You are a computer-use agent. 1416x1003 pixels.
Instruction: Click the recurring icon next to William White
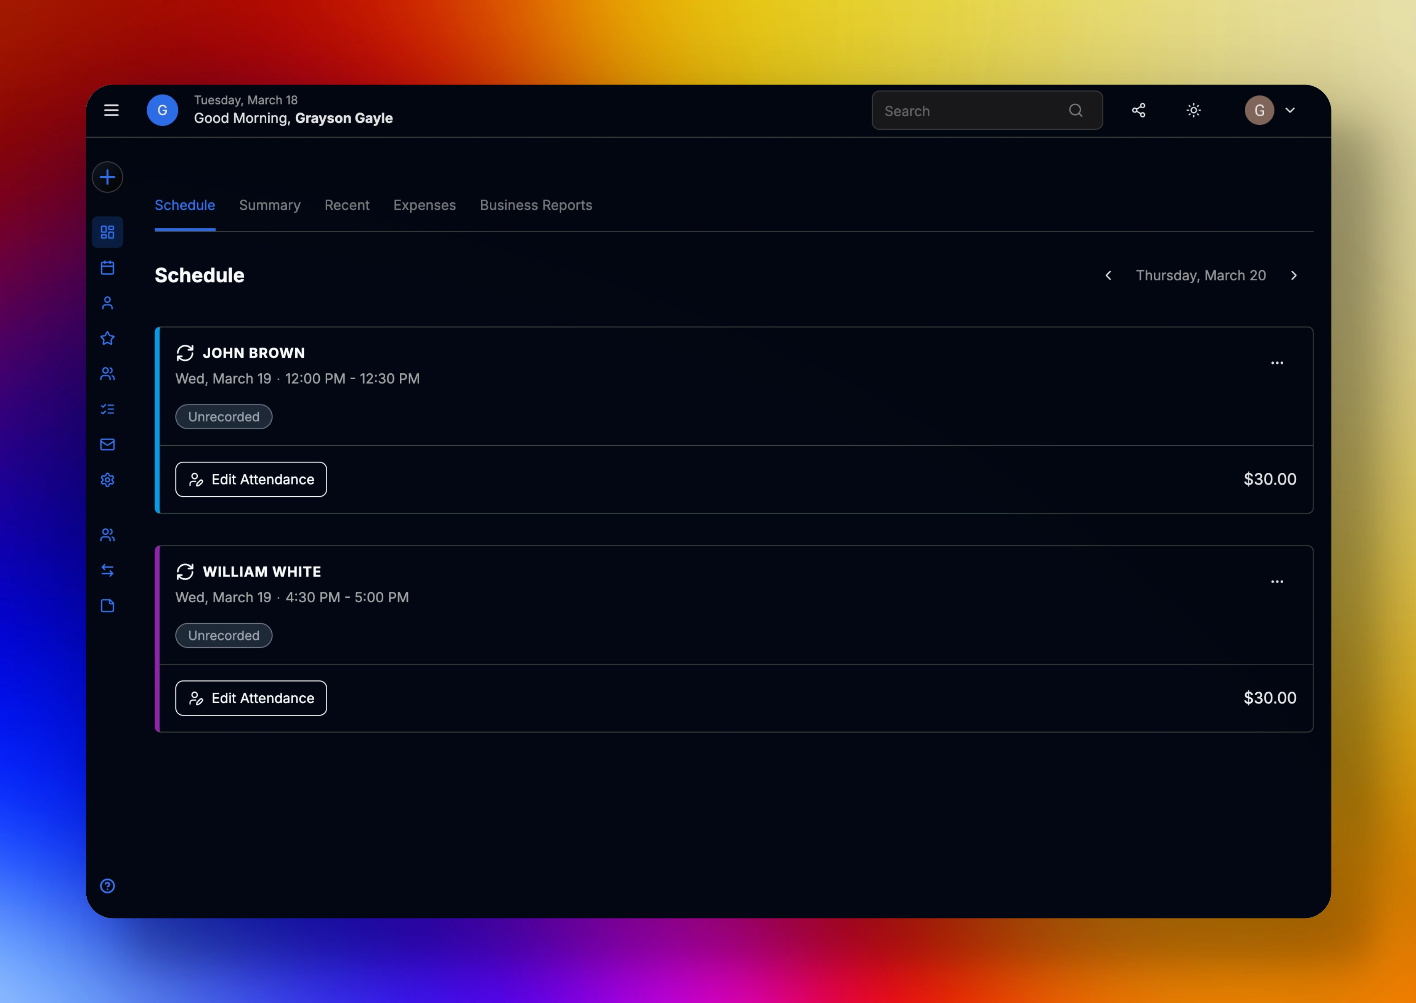(185, 572)
